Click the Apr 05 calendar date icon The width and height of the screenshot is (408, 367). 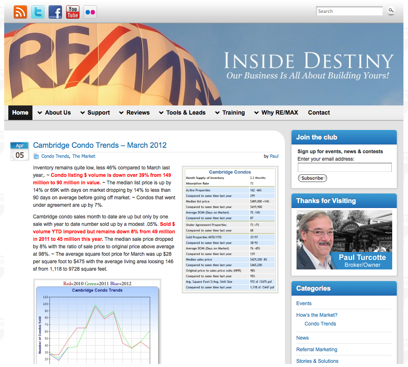tap(20, 151)
